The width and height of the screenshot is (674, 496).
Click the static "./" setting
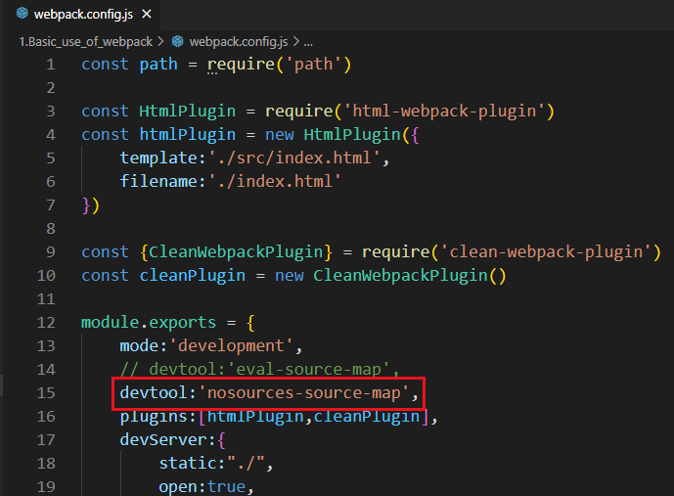pyautogui.click(x=215, y=464)
